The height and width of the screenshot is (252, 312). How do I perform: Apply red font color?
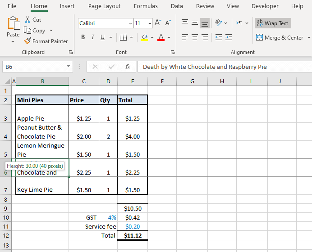(x=161, y=37)
